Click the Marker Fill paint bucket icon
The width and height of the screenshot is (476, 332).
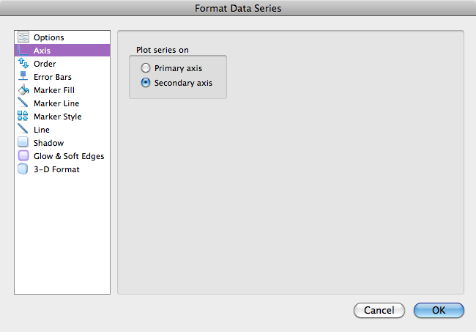(x=23, y=90)
